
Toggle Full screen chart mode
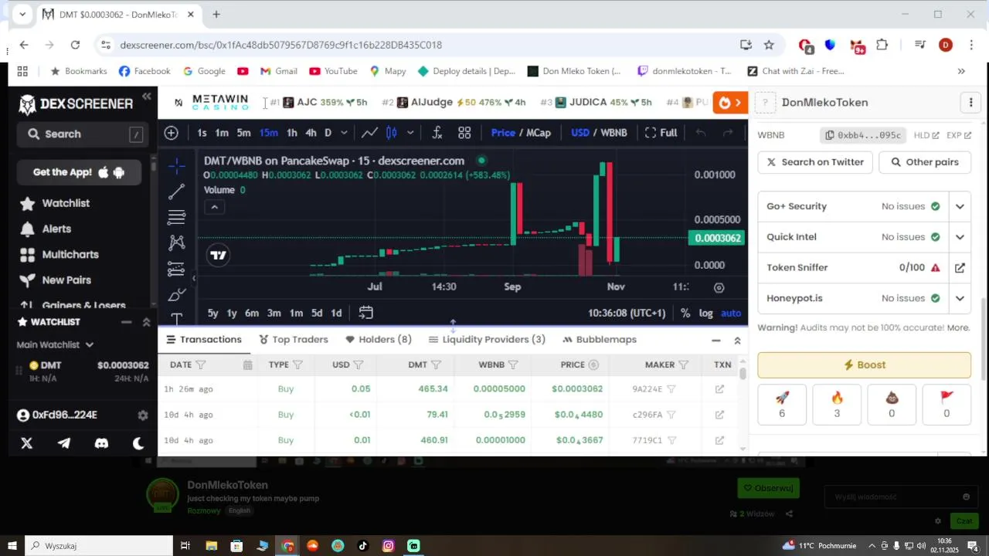click(x=661, y=133)
